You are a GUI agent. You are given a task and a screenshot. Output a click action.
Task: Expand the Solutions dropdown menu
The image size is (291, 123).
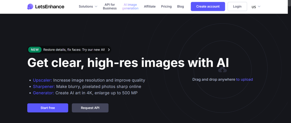[x=88, y=6]
